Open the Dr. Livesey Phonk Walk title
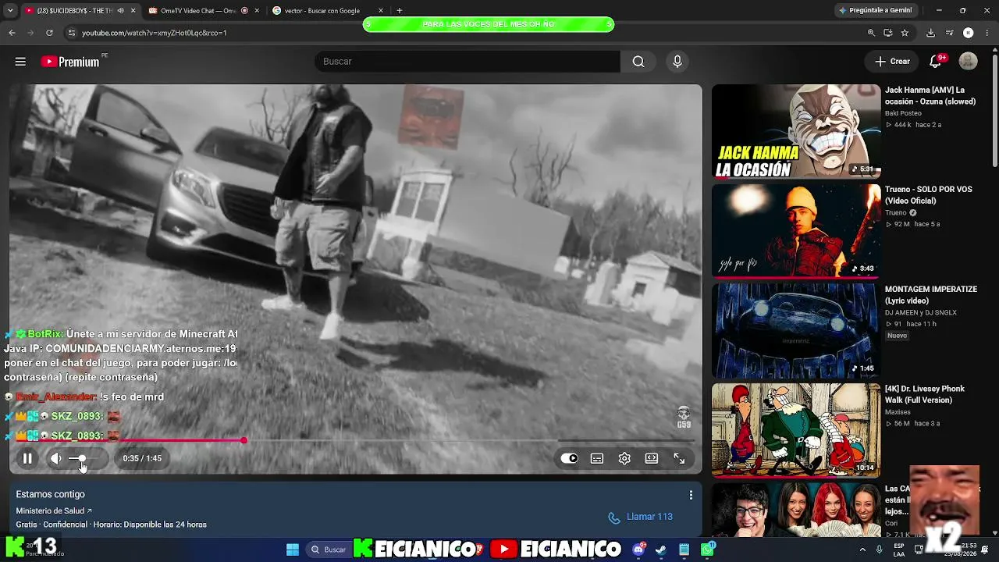 point(925,394)
